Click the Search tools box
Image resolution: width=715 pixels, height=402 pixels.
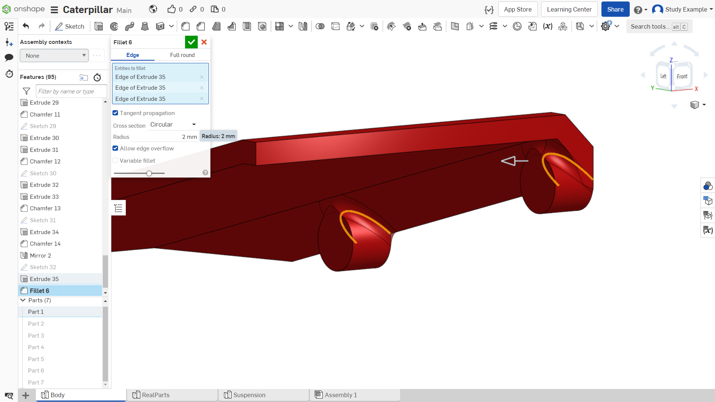(659, 26)
